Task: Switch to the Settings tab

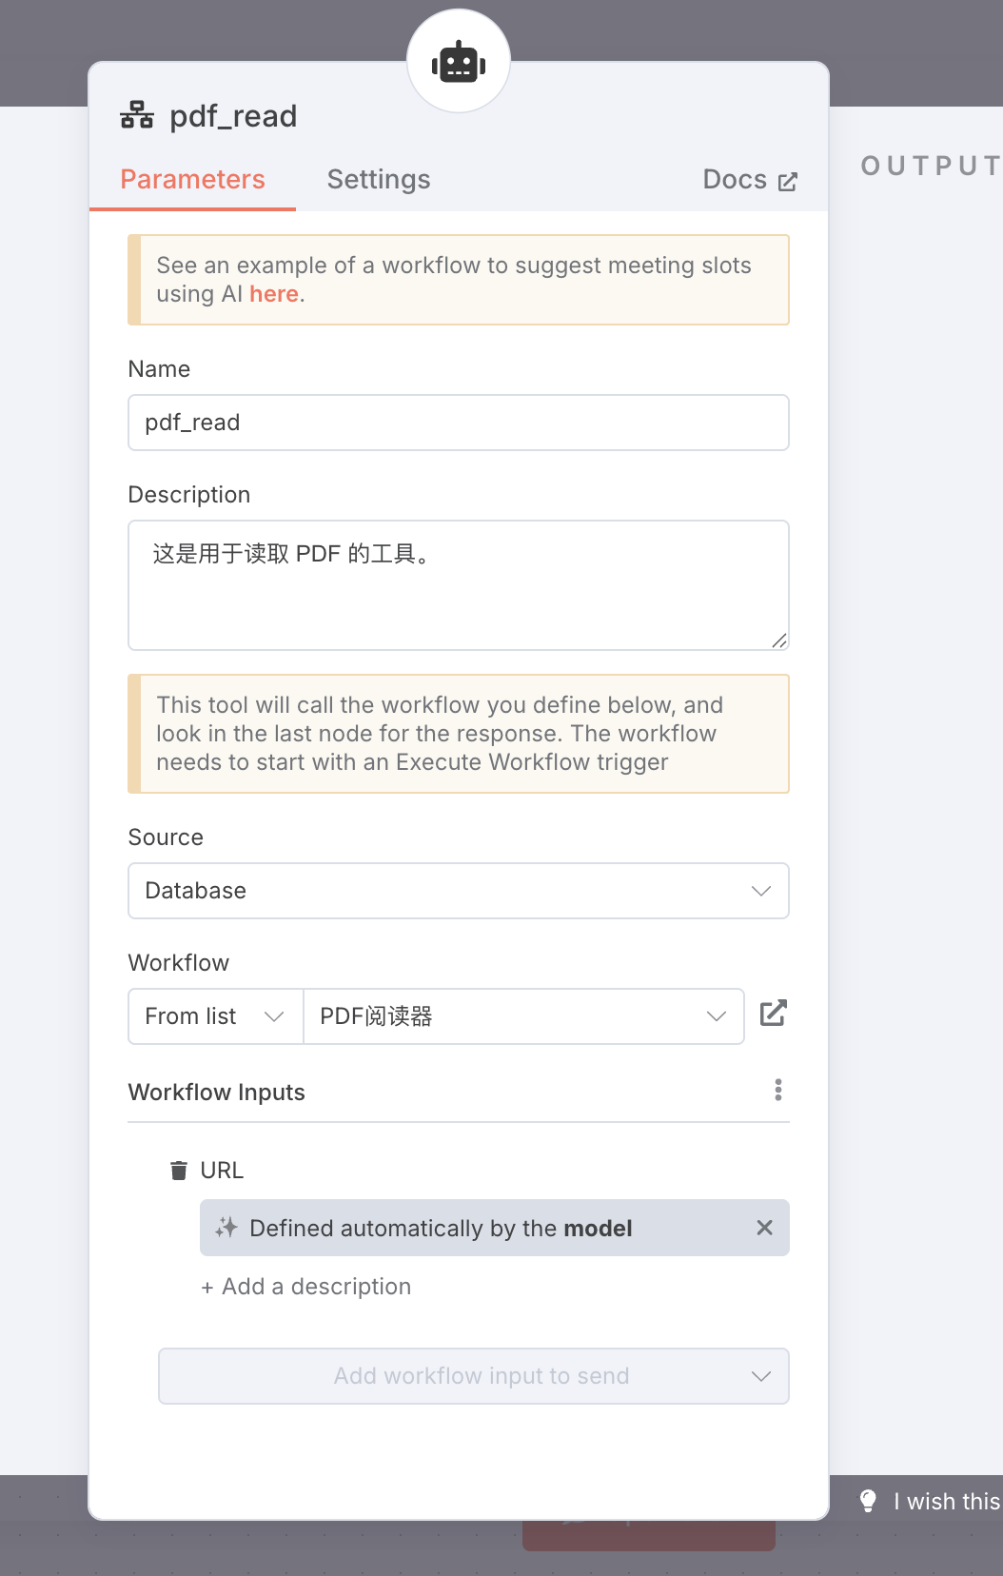Action: [379, 180]
